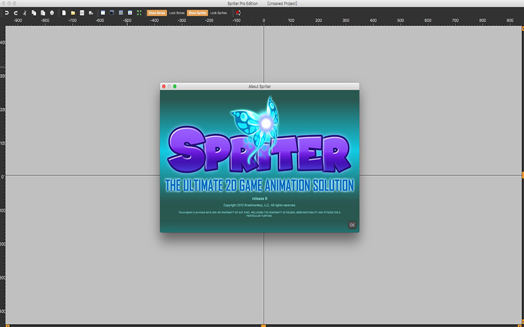Viewport: 524px width, 327px height.
Task: Click the Copyright 2012 Brashmonkey text
Action: pyautogui.click(x=259, y=205)
